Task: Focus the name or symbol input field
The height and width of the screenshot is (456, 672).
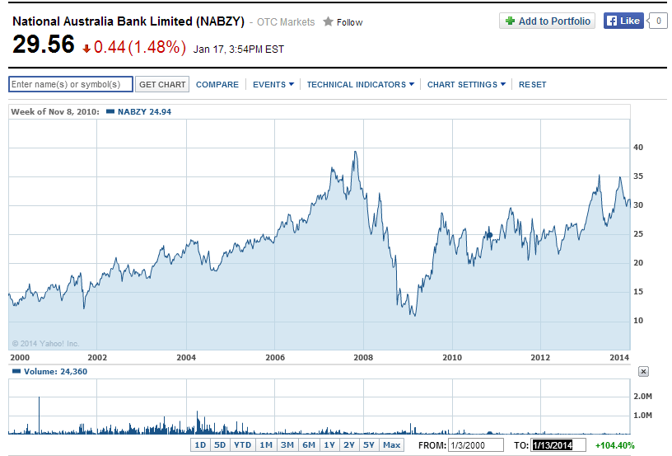Action: pyautogui.click(x=71, y=84)
